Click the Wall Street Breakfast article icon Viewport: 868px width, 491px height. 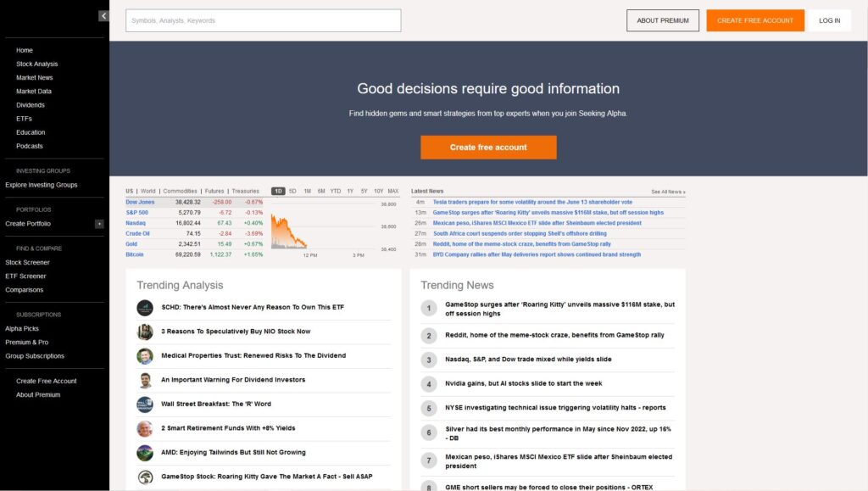coord(144,405)
